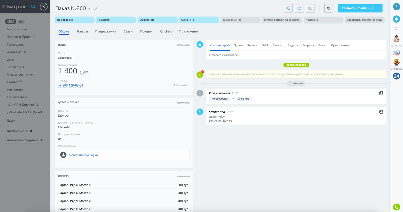403x212 pixels.
Task: Open the settings gear icon
Action: [x=328, y=8]
